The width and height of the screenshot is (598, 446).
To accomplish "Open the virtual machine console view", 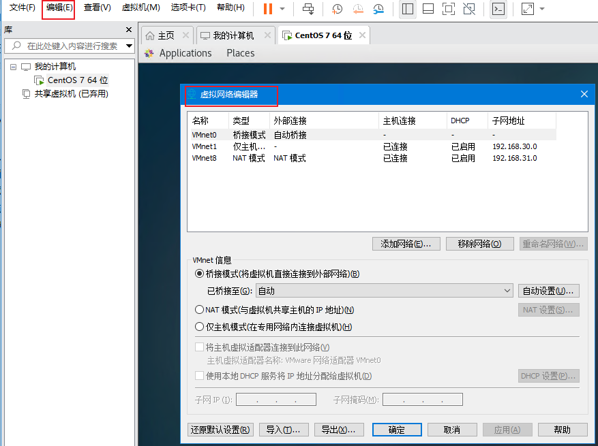I will (x=498, y=9).
